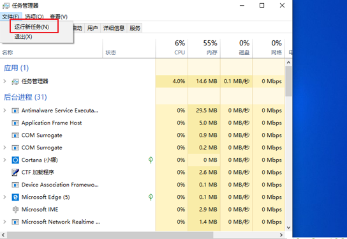Click the green leaf icon beside Microsoft Edge
Viewport: 347px width, 239px height.
pyautogui.click(x=151, y=197)
